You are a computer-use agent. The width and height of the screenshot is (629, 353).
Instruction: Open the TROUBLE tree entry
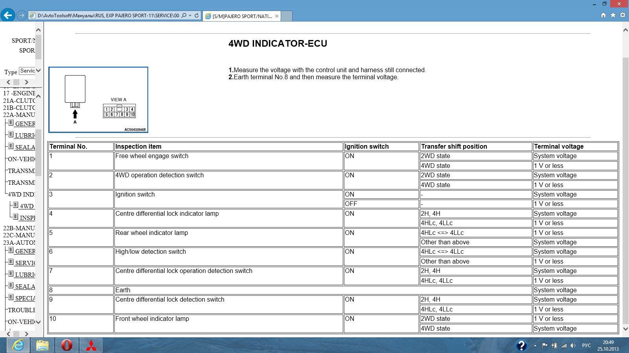click(x=21, y=310)
